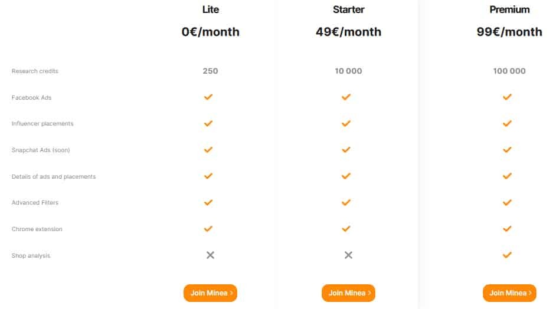Click Shop analysis X mark for Starter
This screenshot has width=556, height=309.
pos(349,255)
